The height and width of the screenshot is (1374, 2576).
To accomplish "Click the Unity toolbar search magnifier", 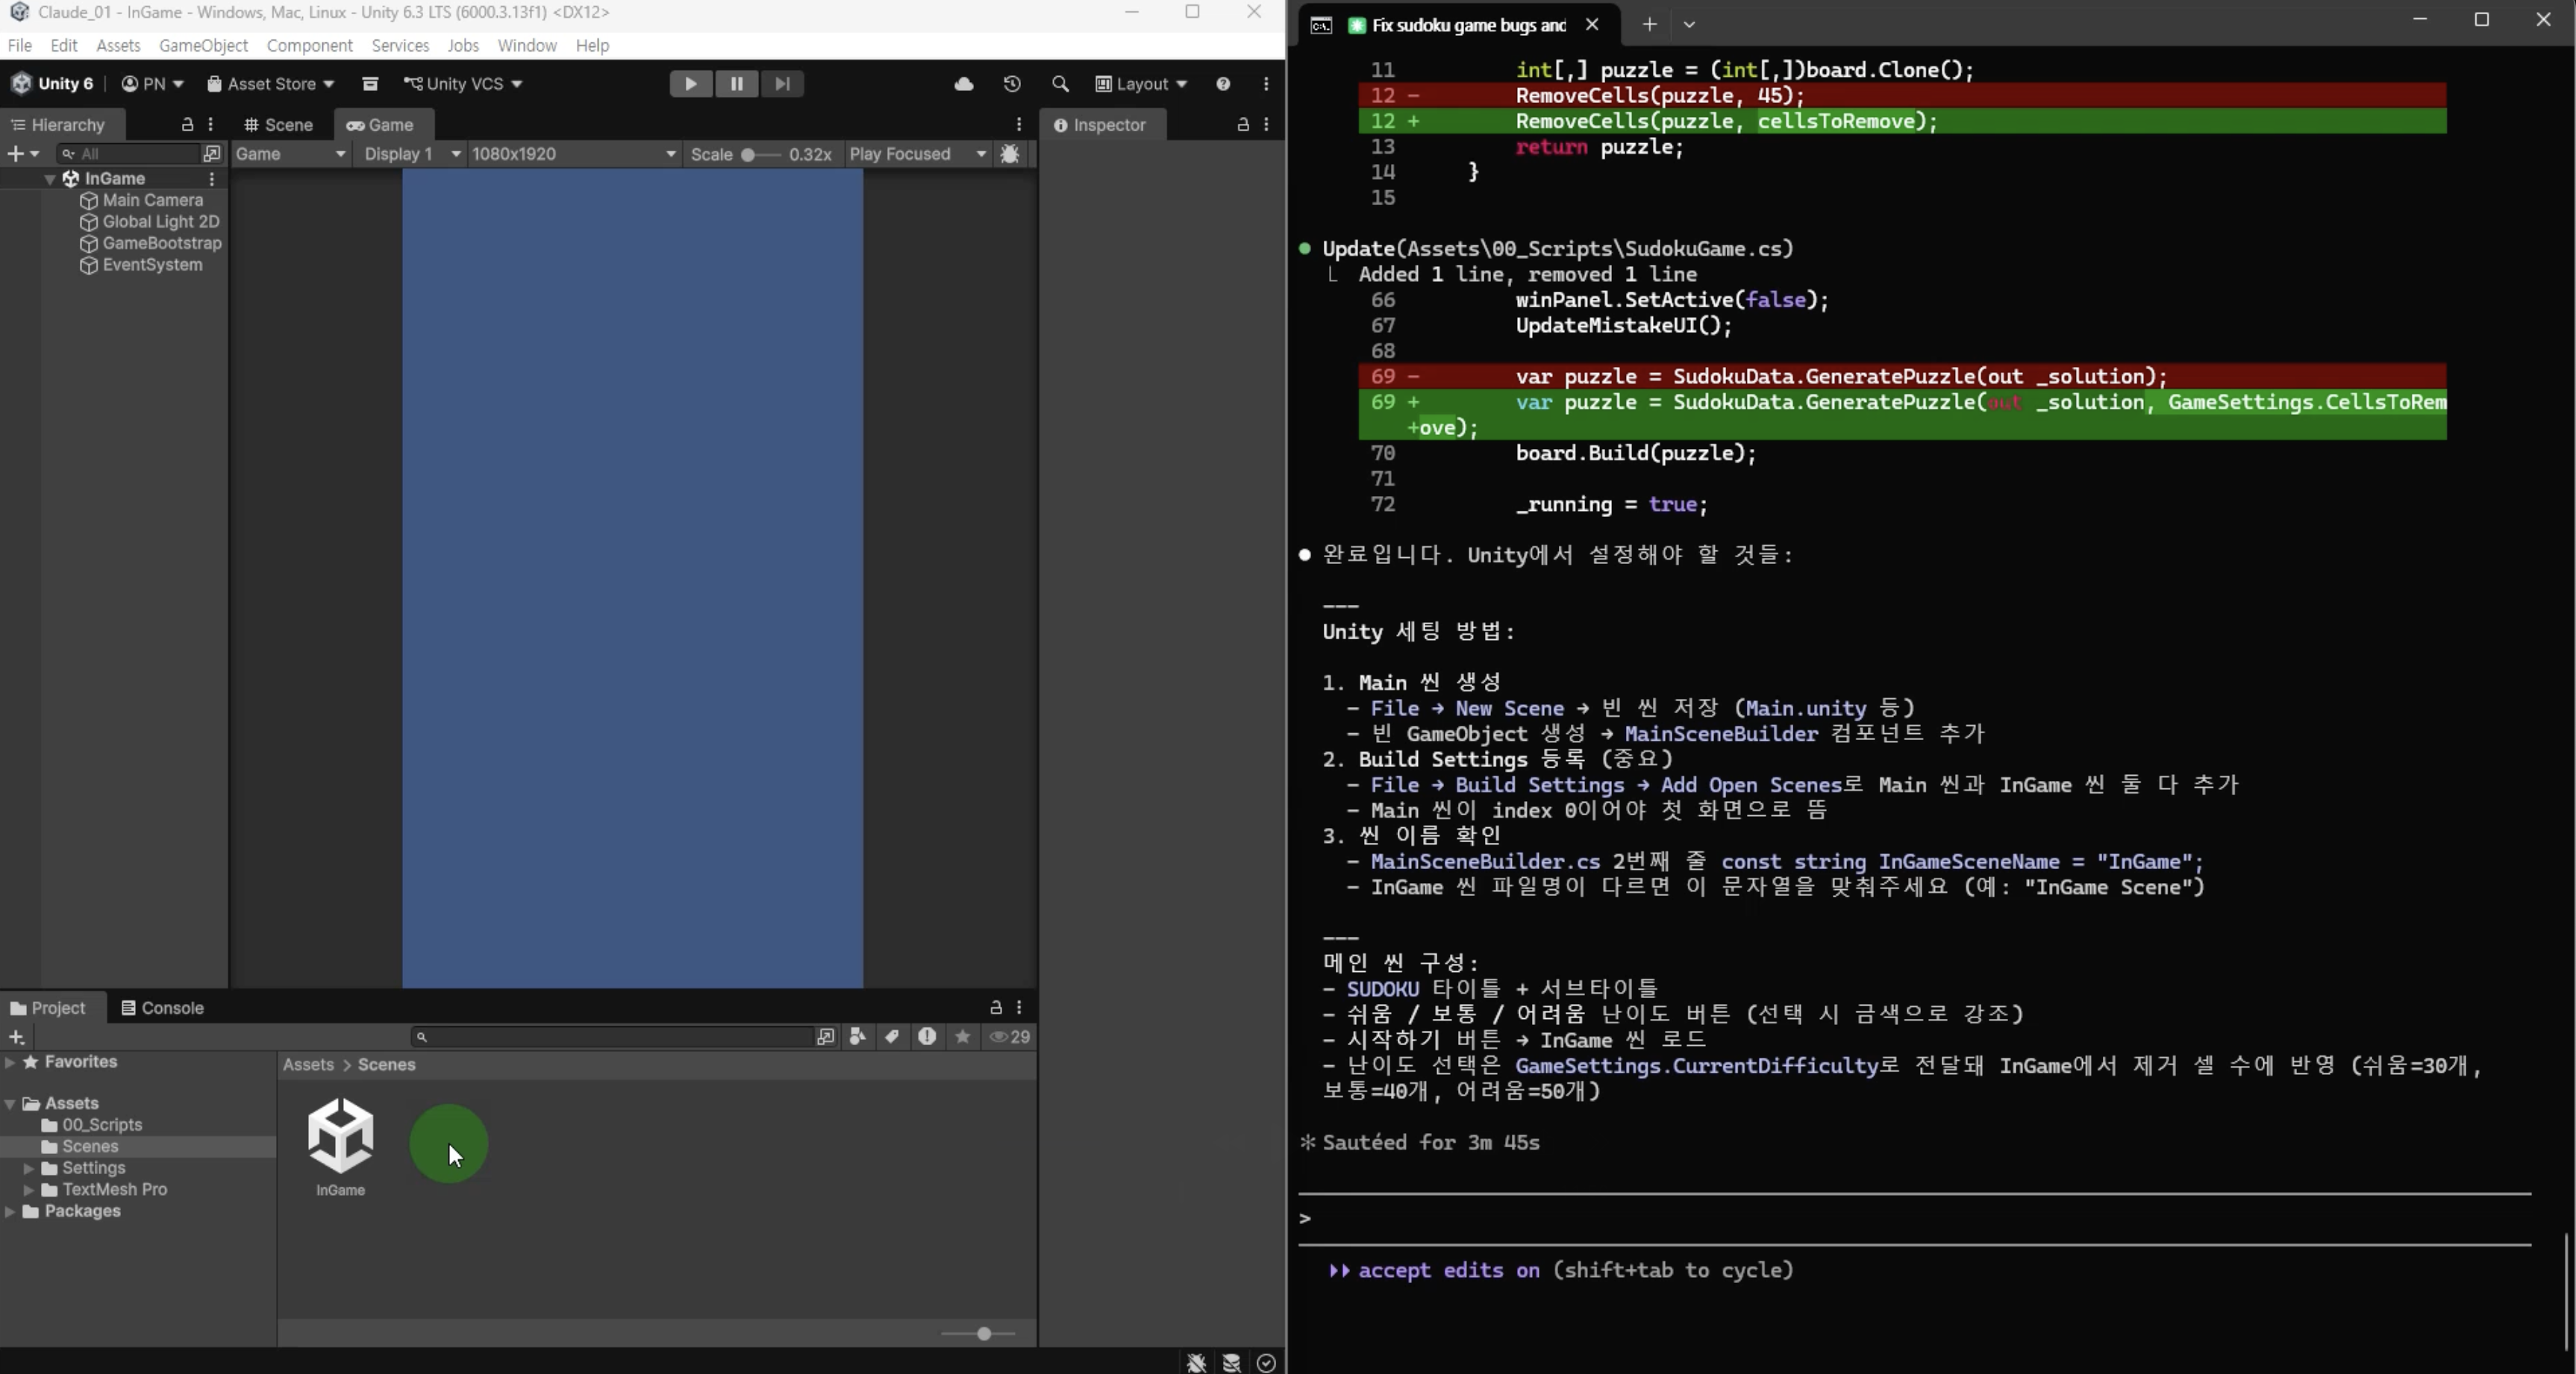I will pos(1060,84).
